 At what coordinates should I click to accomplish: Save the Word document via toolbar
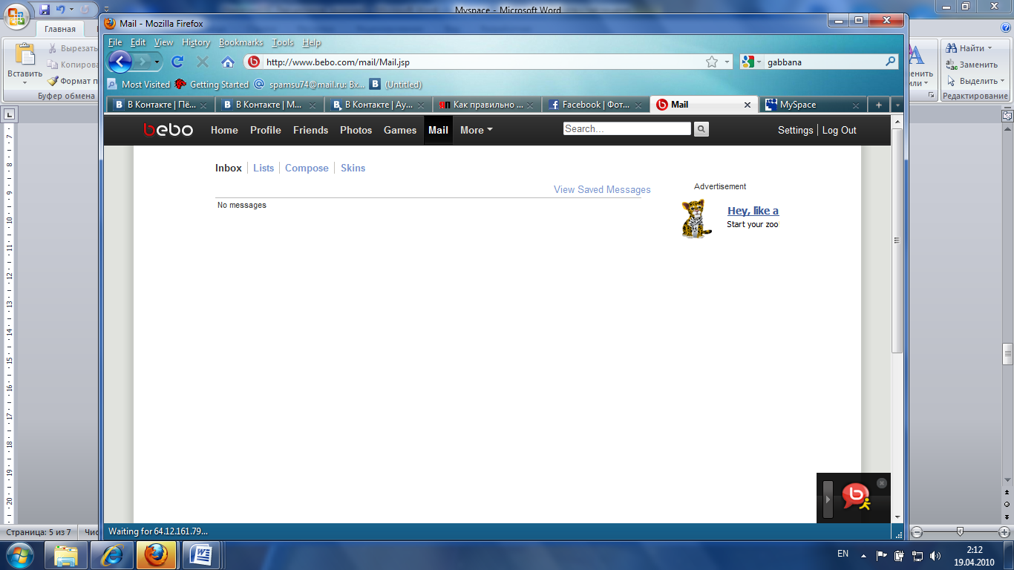[x=45, y=10]
